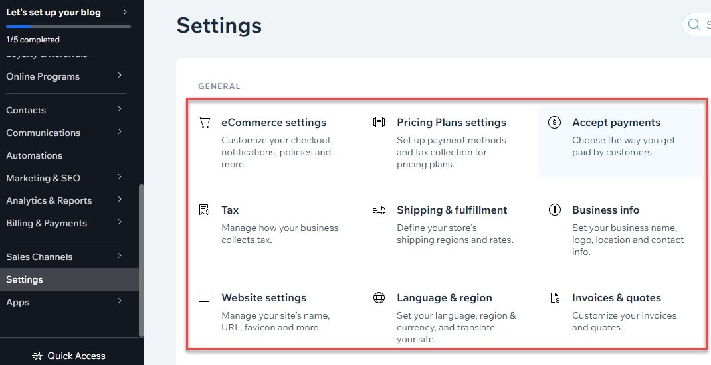Click text "Manage your site's name, URL, favicon and more."
This screenshot has width=711, height=365.
(276, 321)
